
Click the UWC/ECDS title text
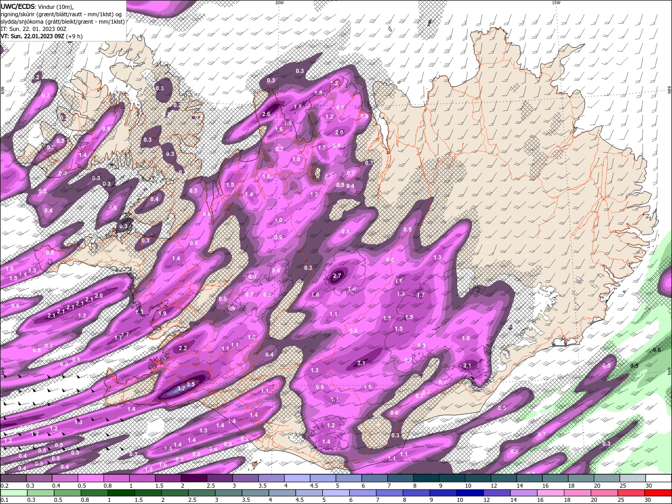pos(17,6)
